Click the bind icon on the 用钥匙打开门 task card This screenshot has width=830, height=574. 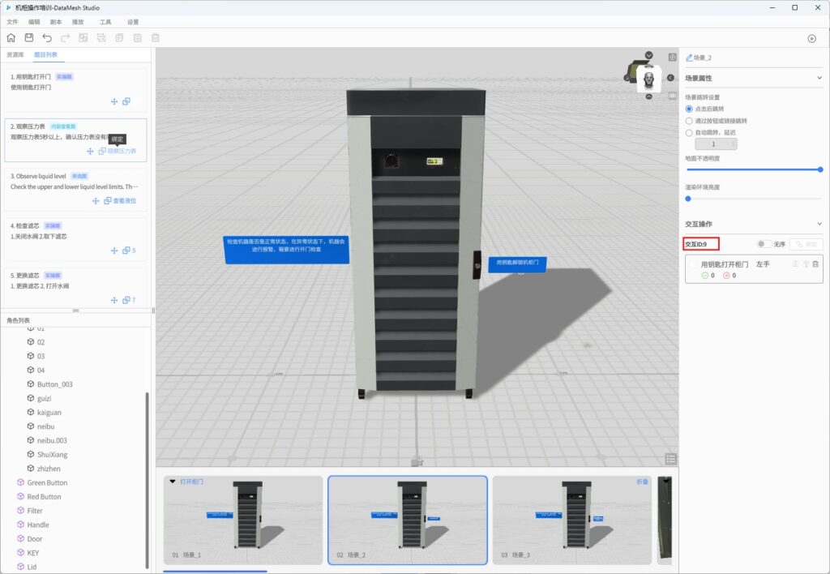tap(126, 101)
